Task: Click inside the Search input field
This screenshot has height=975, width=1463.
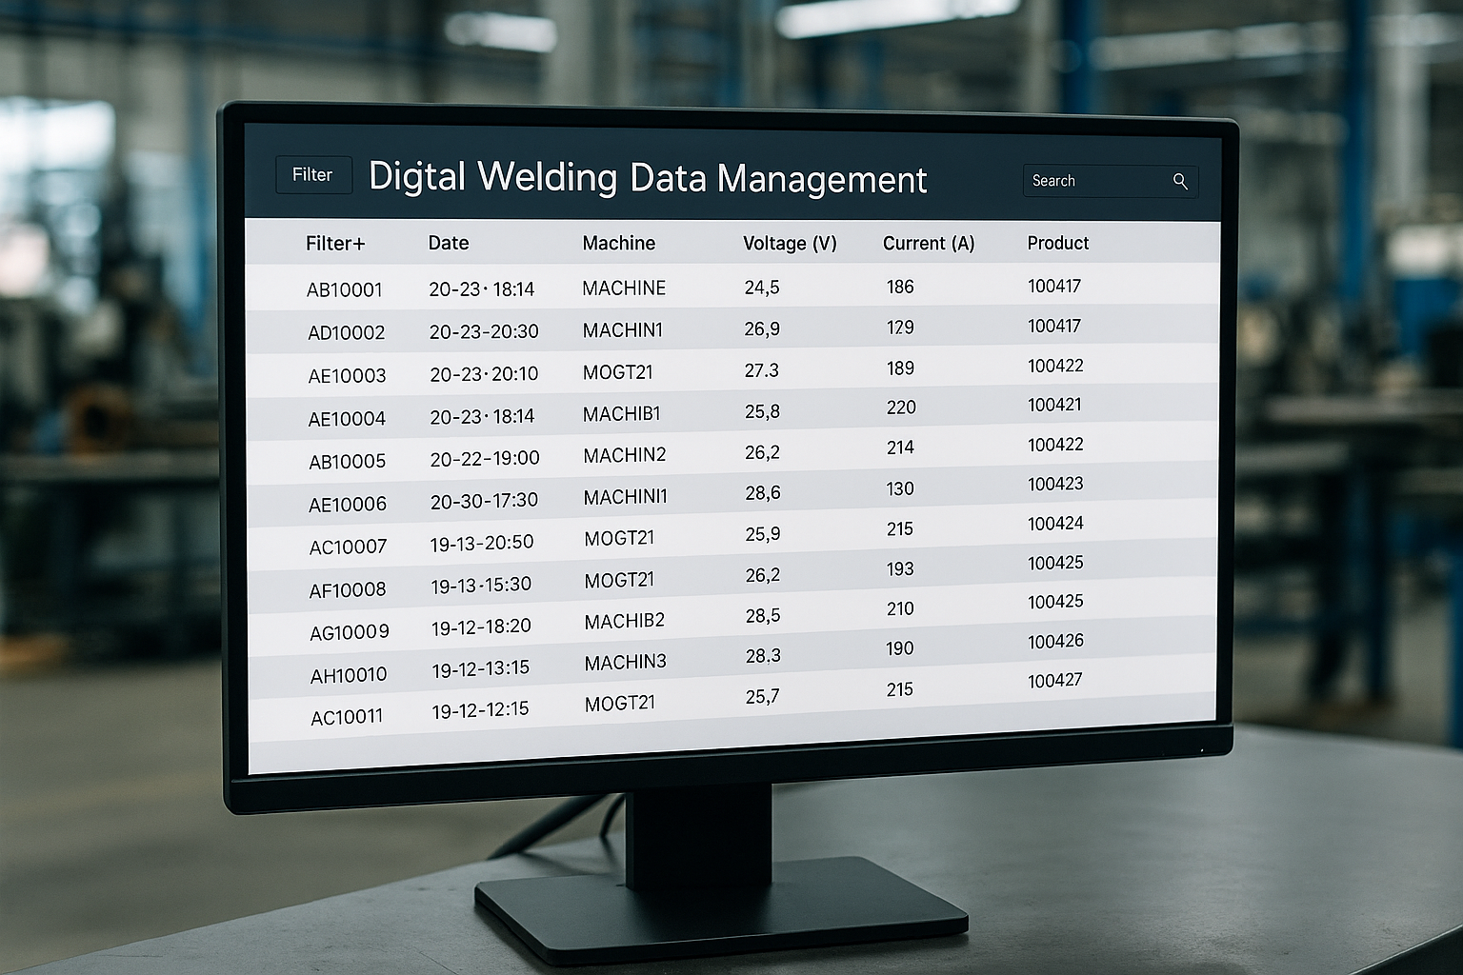Action: point(1095,181)
